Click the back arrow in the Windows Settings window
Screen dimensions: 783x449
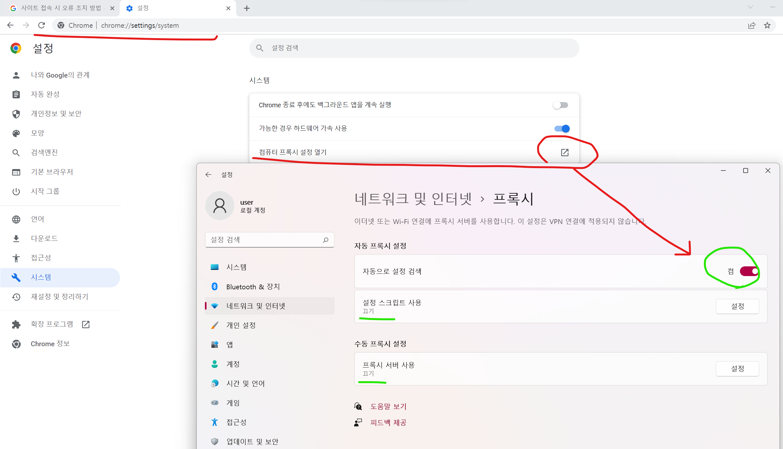pyautogui.click(x=208, y=174)
